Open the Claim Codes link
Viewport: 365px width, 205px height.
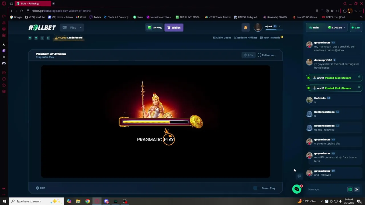[222, 38]
